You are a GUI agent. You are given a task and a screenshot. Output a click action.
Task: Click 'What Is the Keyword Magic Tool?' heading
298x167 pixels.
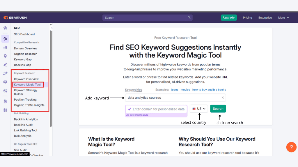111,142
